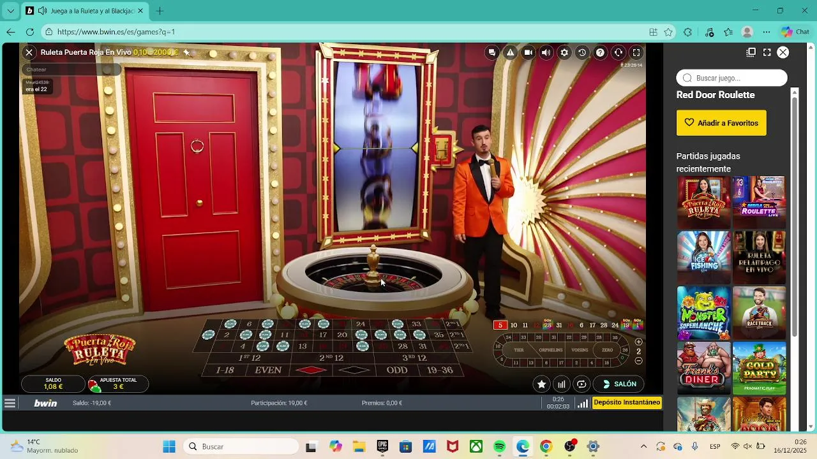Go to the SALÓN lobby
The width and height of the screenshot is (817, 459).
click(618, 384)
